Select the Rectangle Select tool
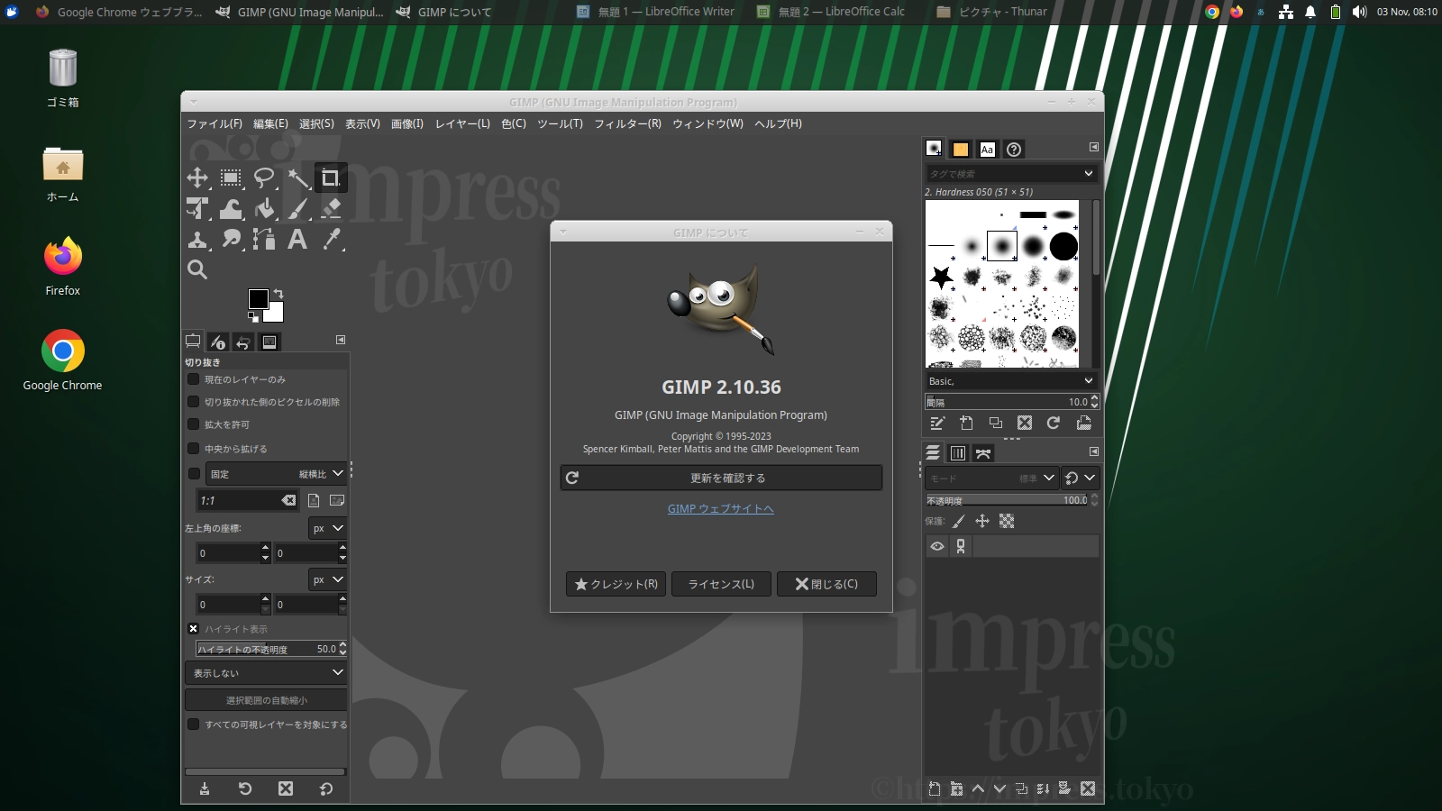This screenshot has height=811, width=1442. tap(231, 178)
